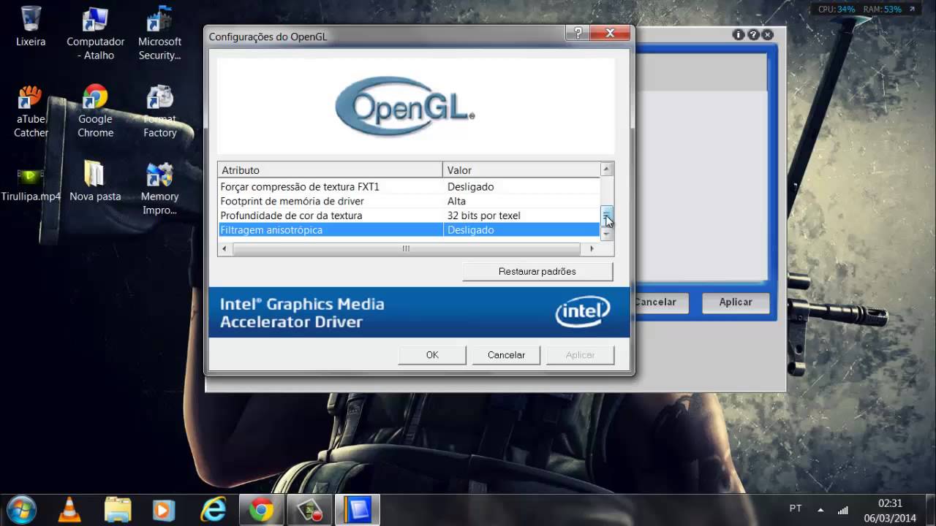Launch Internet Explorer from taskbar
Screen dimensions: 936x526
tap(214, 509)
